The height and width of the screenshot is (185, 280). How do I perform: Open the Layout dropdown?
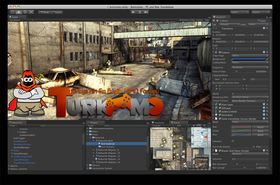pyautogui.click(x=261, y=12)
